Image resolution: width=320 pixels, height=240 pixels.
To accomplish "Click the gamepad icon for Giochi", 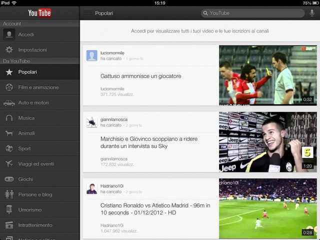I will point(9,179).
